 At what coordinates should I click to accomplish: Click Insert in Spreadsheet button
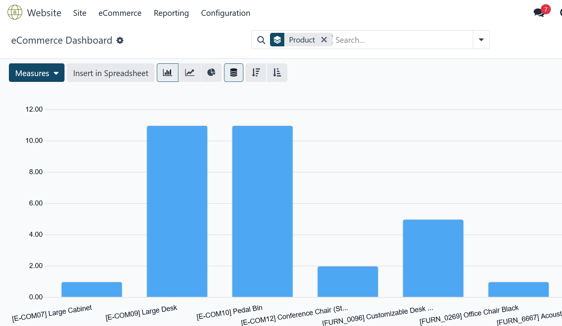[x=110, y=73]
